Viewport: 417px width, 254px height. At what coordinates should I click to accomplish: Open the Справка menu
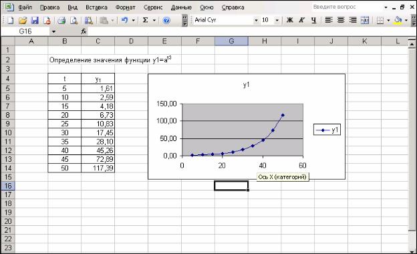(233, 7)
